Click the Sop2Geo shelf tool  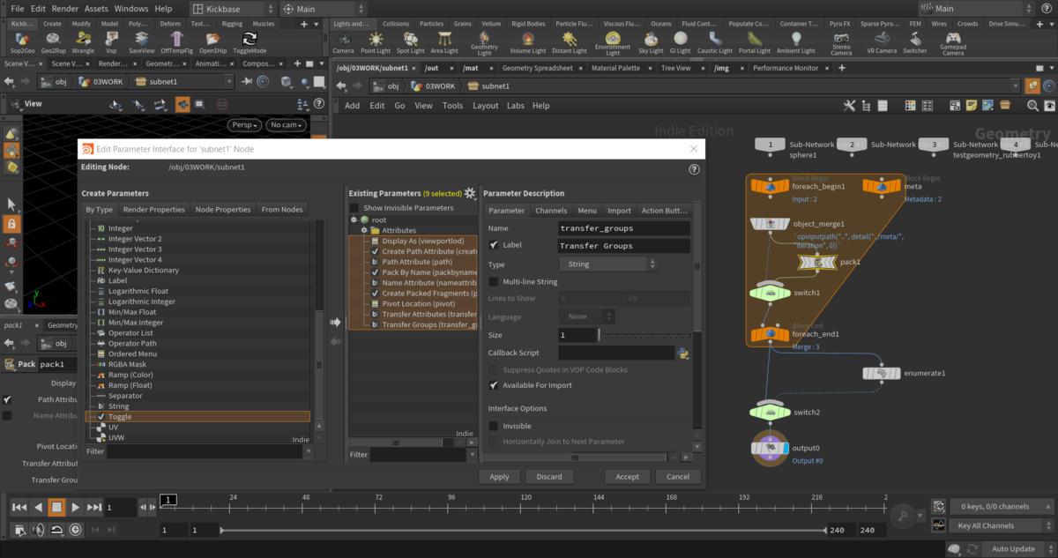(23, 41)
